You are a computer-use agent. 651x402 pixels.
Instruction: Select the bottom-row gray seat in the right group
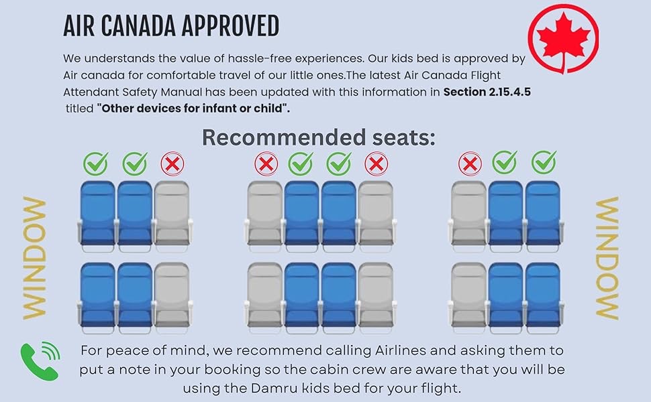[x=468, y=295]
